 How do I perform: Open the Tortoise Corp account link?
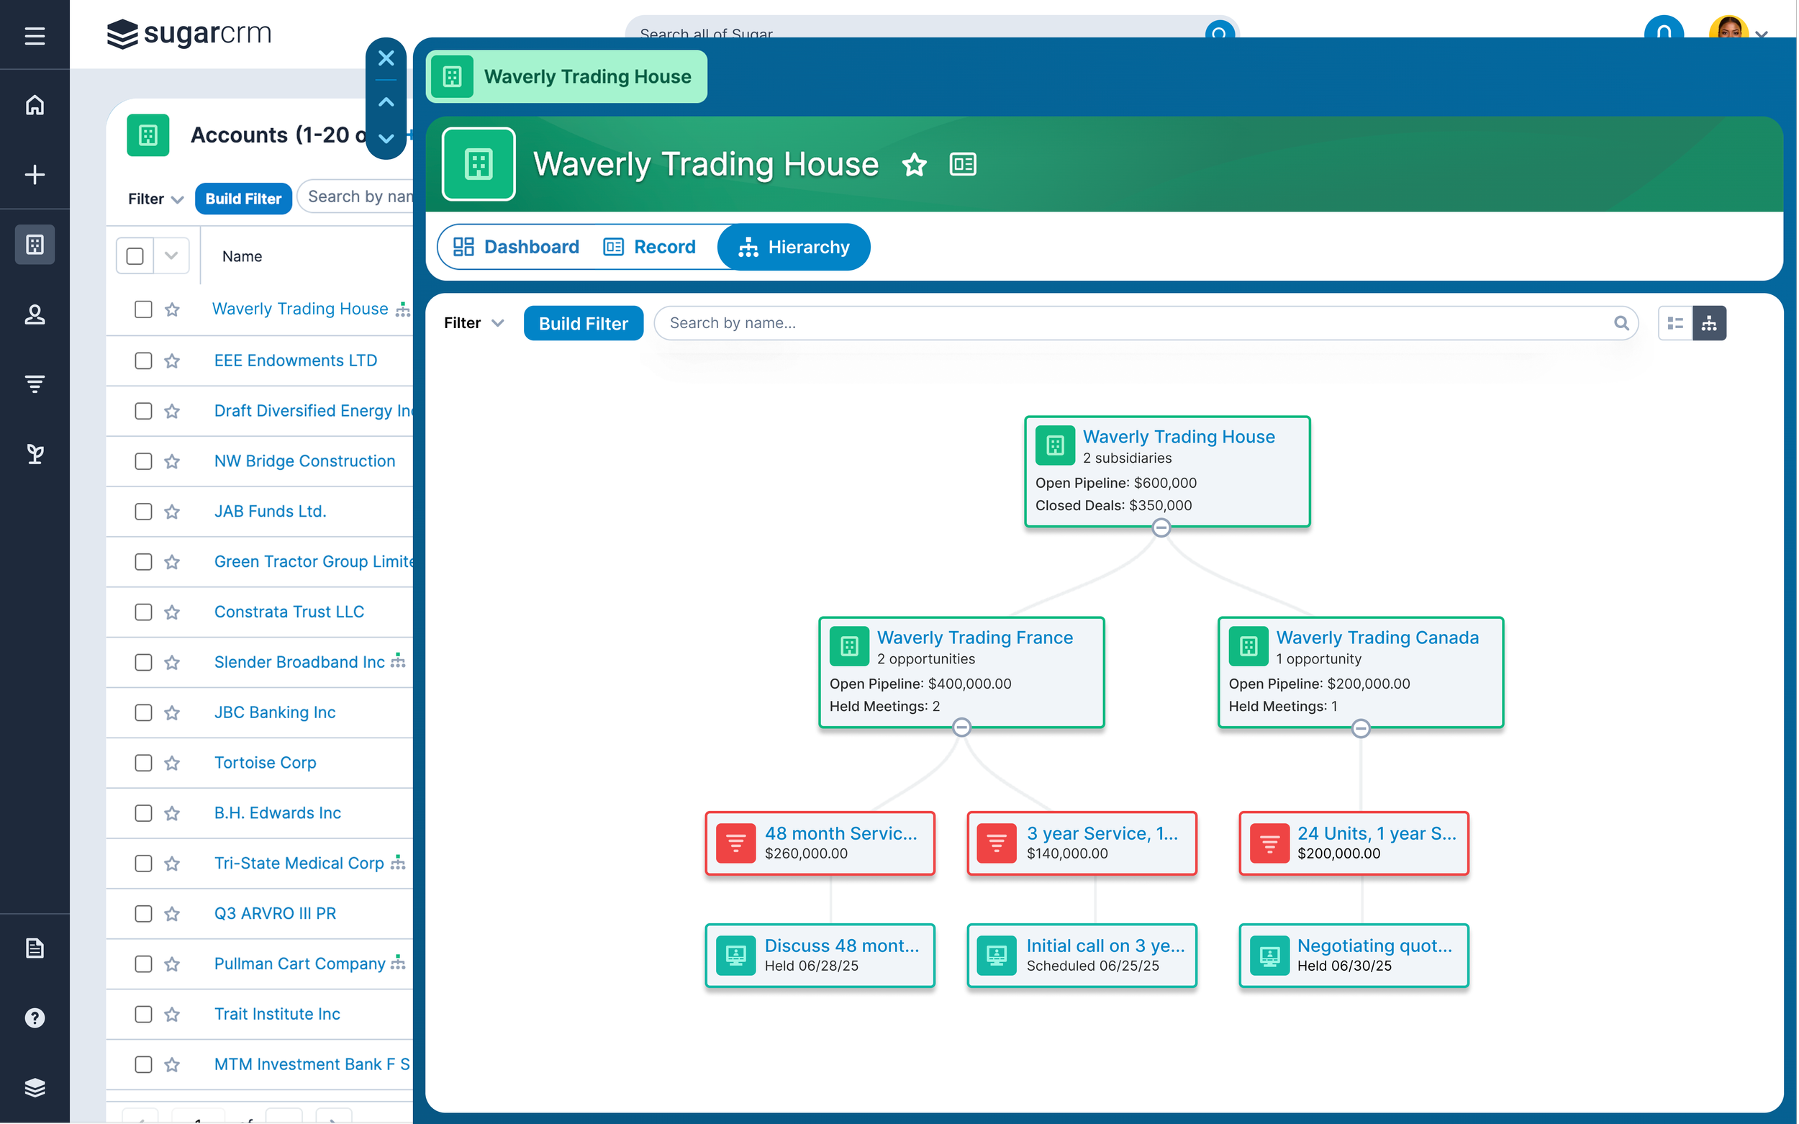point(265,762)
